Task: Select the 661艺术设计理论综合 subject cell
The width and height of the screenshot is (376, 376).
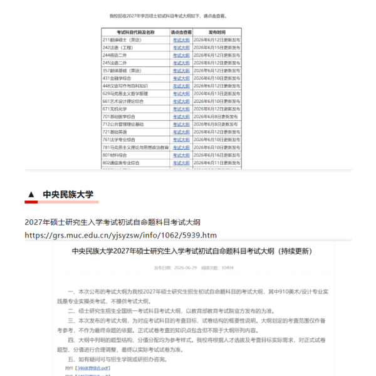Action: (135, 102)
